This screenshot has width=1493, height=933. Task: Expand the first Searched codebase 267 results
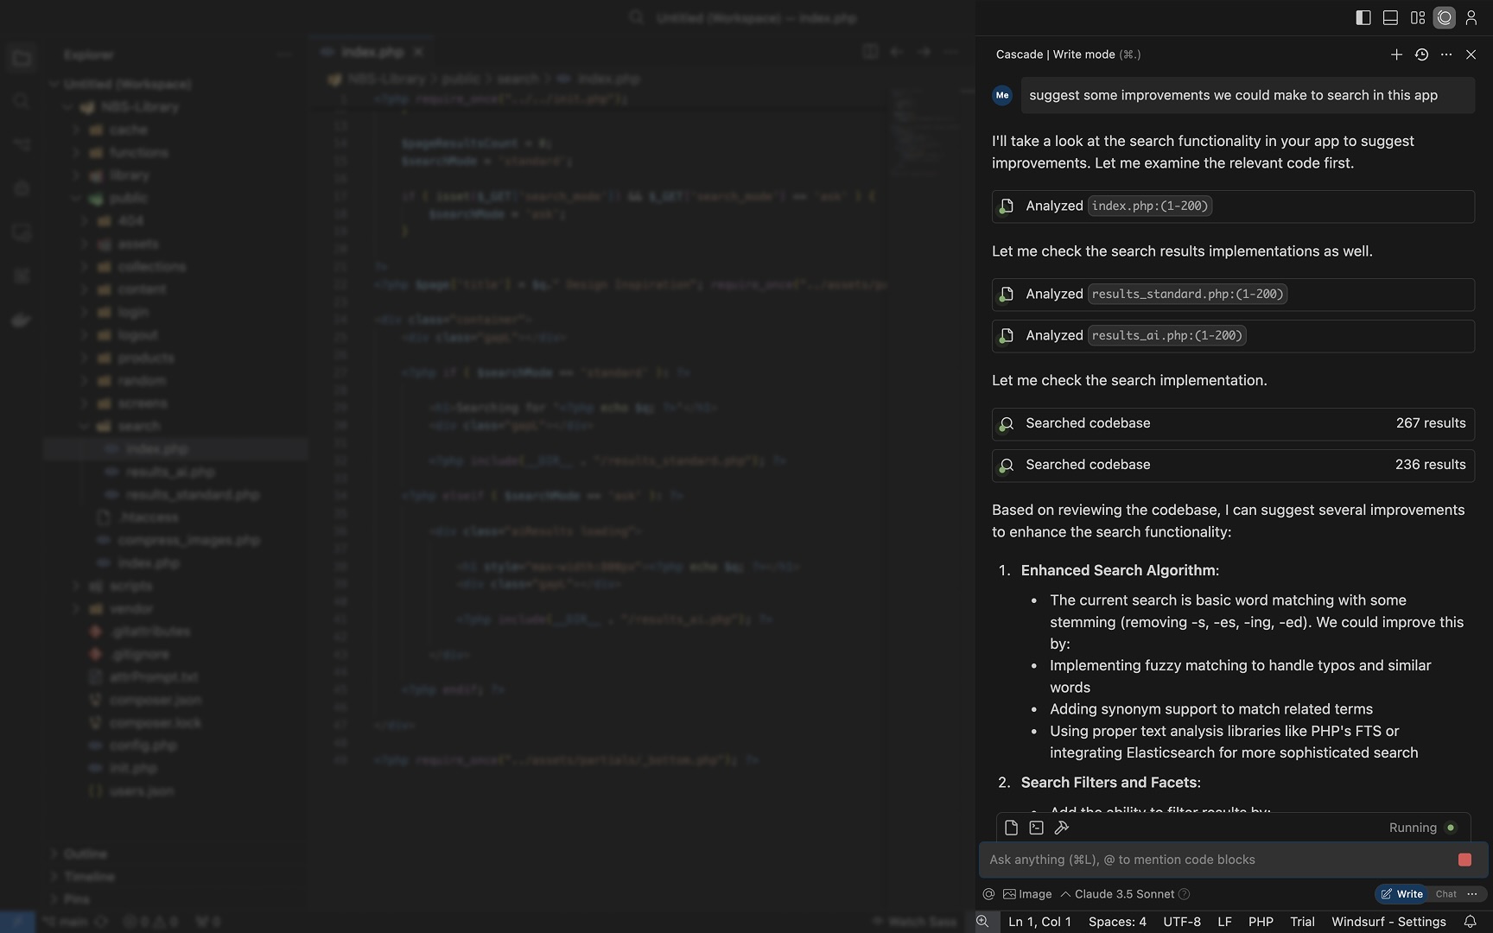click(x=1233, y=423)
